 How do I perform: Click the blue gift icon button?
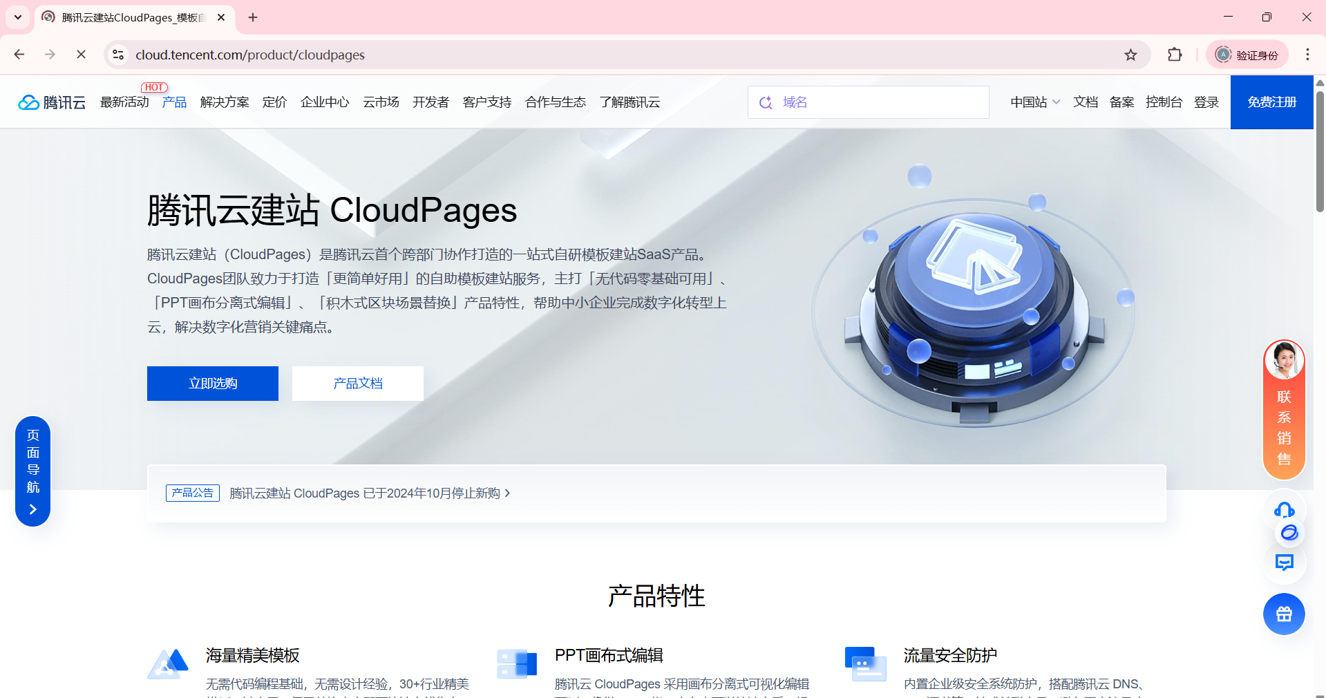tap(1284, 614)
